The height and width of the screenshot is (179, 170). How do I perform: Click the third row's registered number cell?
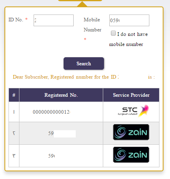[x=61, y=156]
